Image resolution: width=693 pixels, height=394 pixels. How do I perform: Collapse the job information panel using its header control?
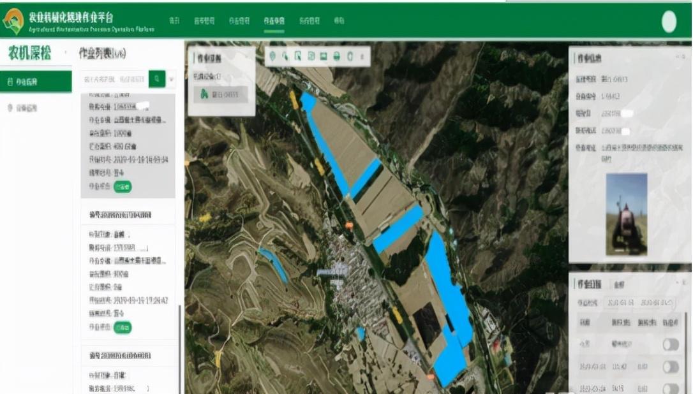681,57
